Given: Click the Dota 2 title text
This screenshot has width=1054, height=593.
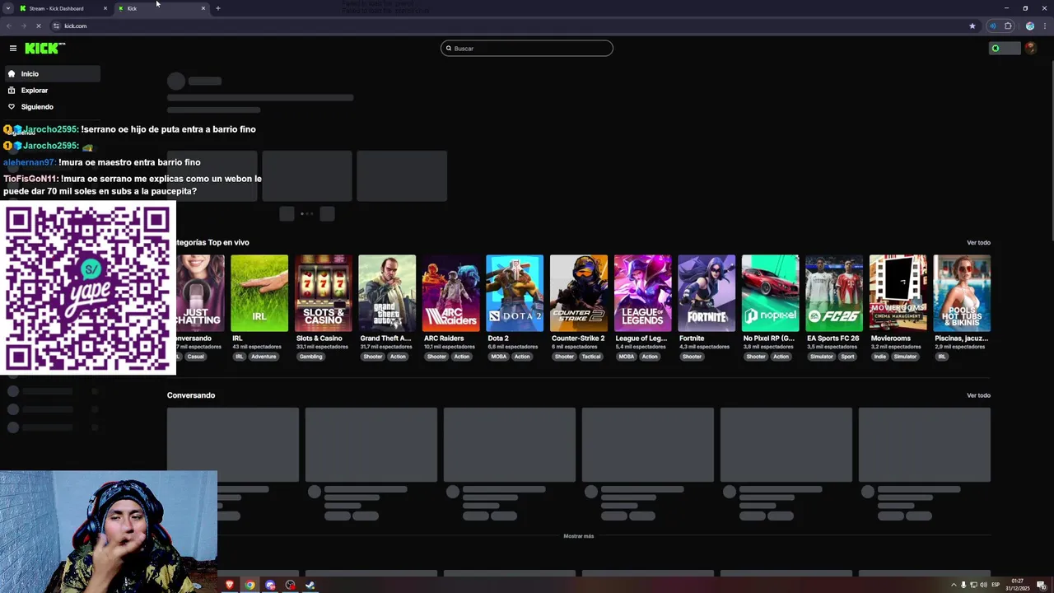Looking at the screenshot, I should (x=498, y=339).
